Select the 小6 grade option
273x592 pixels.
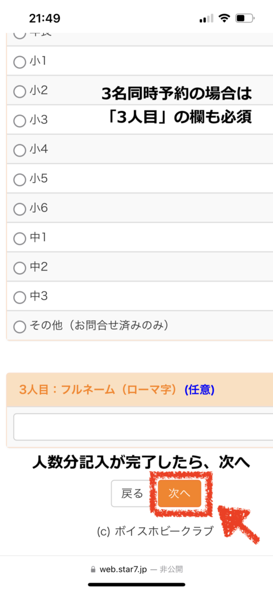tap(19, 209)
